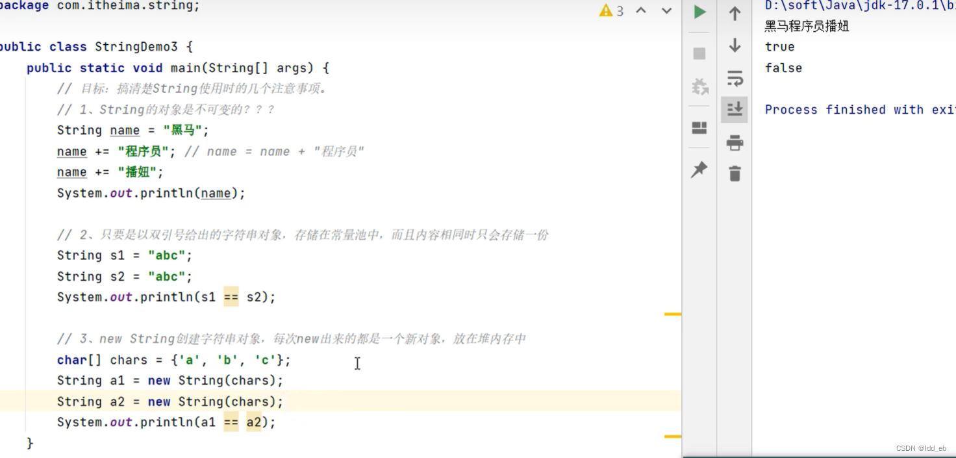
Task: Click the comment starting with '// 2、只要是以双引号'
Action: coord(303,235)
